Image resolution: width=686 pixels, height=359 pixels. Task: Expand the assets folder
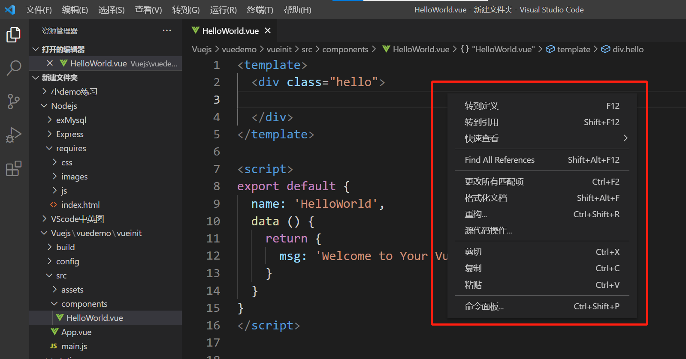[54, 290]
